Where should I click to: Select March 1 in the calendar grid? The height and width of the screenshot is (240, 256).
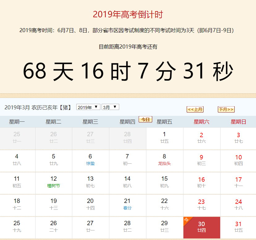[165, 137]
